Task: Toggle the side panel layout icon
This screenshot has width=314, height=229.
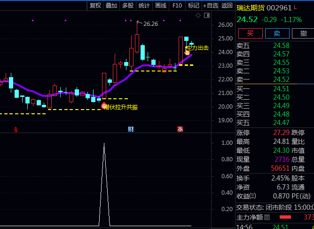Action: click(x=207, y=15)
